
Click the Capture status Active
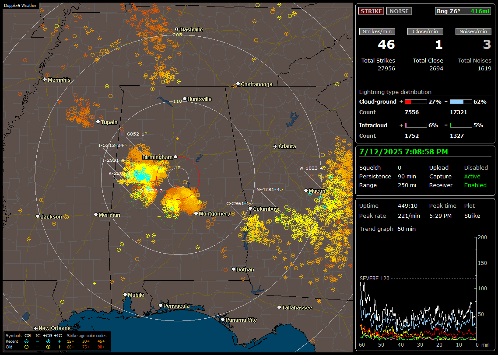[472, 176]
